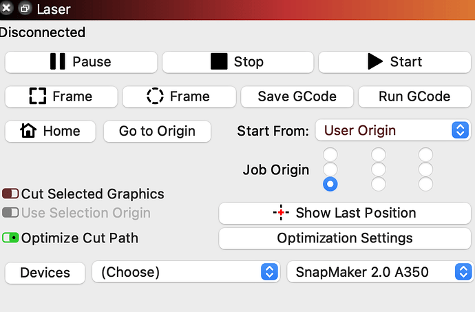Image resolution: width=475 pixels, height=312 pixels.
Task: Run the square Frame outline
Action: (61, 96)
